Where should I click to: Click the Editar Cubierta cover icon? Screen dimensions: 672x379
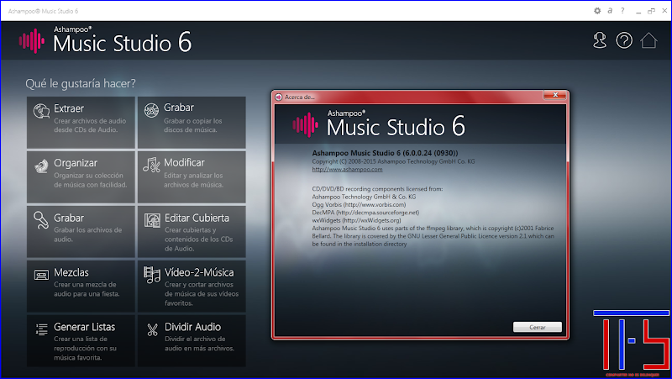click(152, 220)
